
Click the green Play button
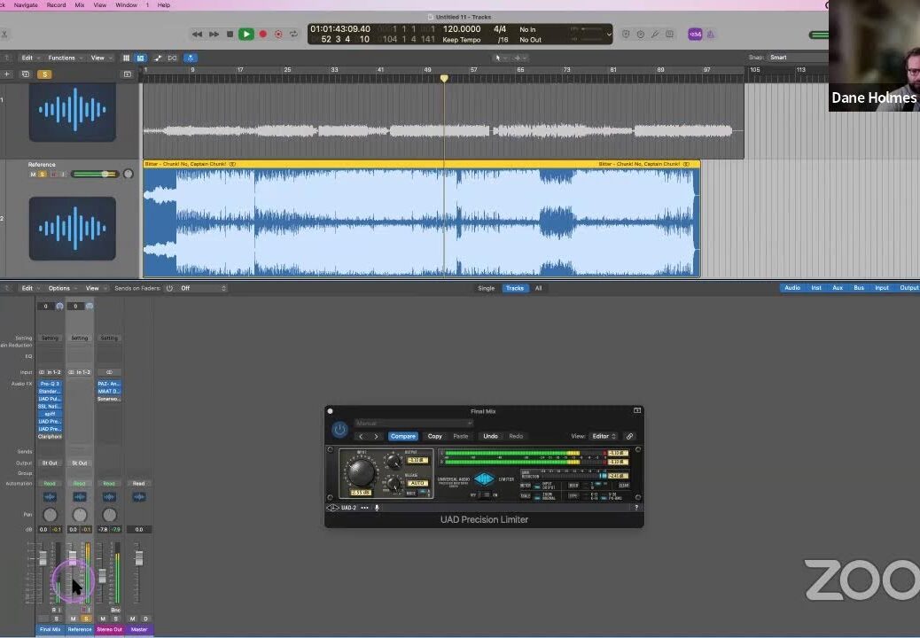[246, 34]
